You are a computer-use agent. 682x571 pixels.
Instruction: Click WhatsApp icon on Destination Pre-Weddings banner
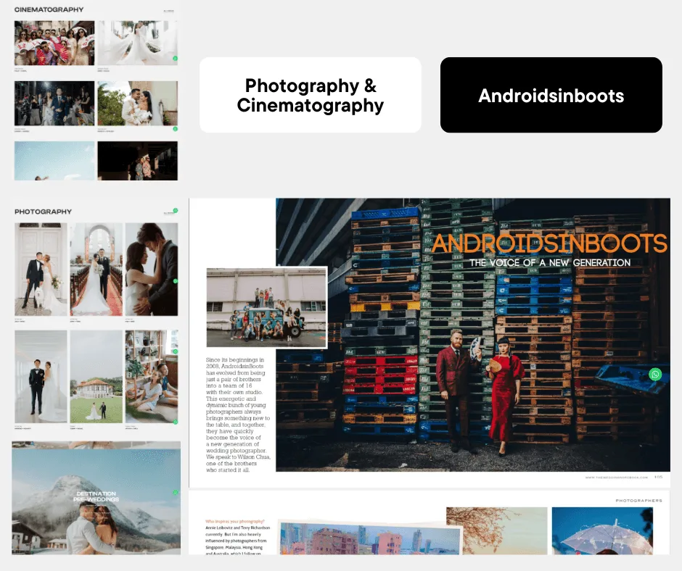(175, 493)
